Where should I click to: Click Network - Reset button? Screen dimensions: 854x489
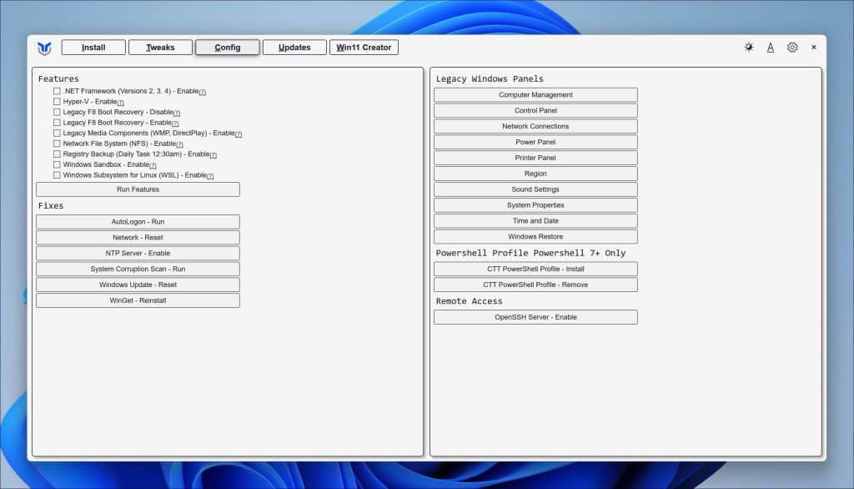coord(138,238)
